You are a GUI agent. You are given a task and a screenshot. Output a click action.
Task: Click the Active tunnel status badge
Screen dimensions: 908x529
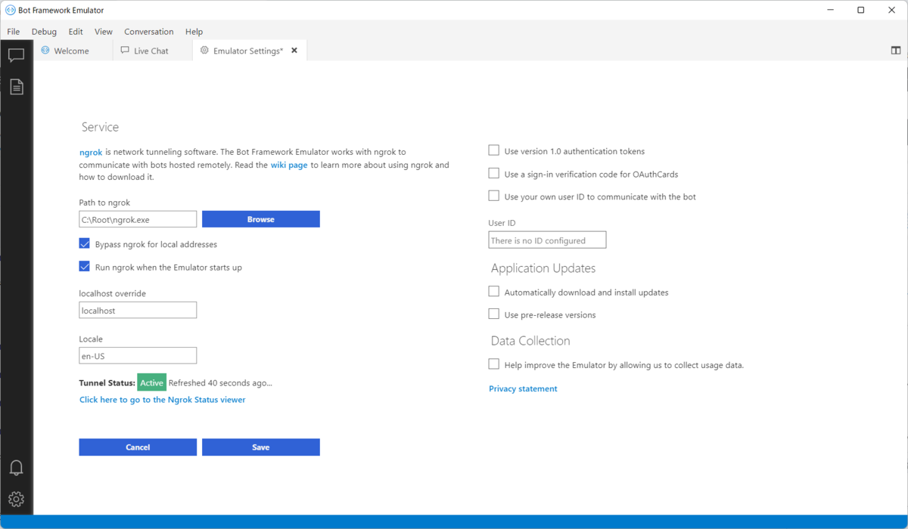pos(151,382)
